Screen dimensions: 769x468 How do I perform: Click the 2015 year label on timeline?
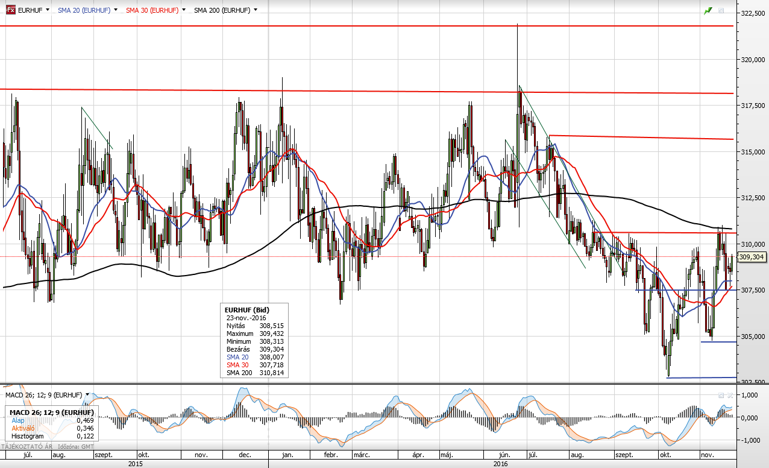click(136, 464)
